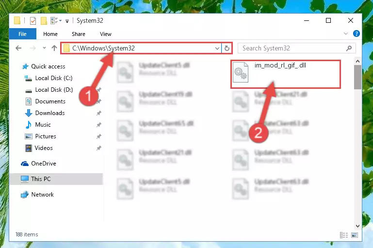Select the im_mod_rl_gif_.dll file
This screenshot has width=373, height=248.
coord(286,74)
